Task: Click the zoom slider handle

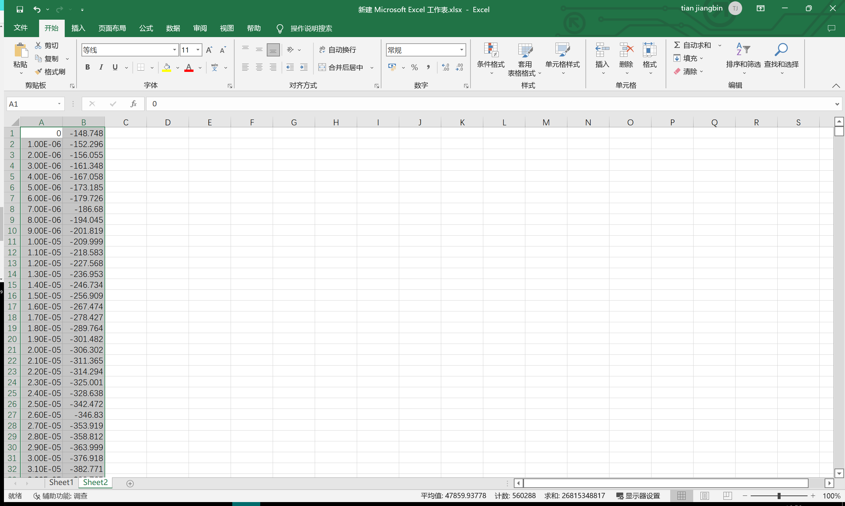Action: [x=779, y=496]
